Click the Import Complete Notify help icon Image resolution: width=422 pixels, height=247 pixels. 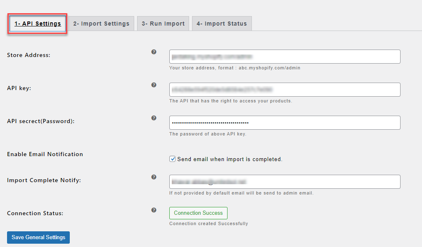click(x=154, y=177)
